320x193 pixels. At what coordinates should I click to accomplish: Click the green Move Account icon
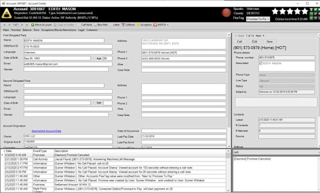32,24
